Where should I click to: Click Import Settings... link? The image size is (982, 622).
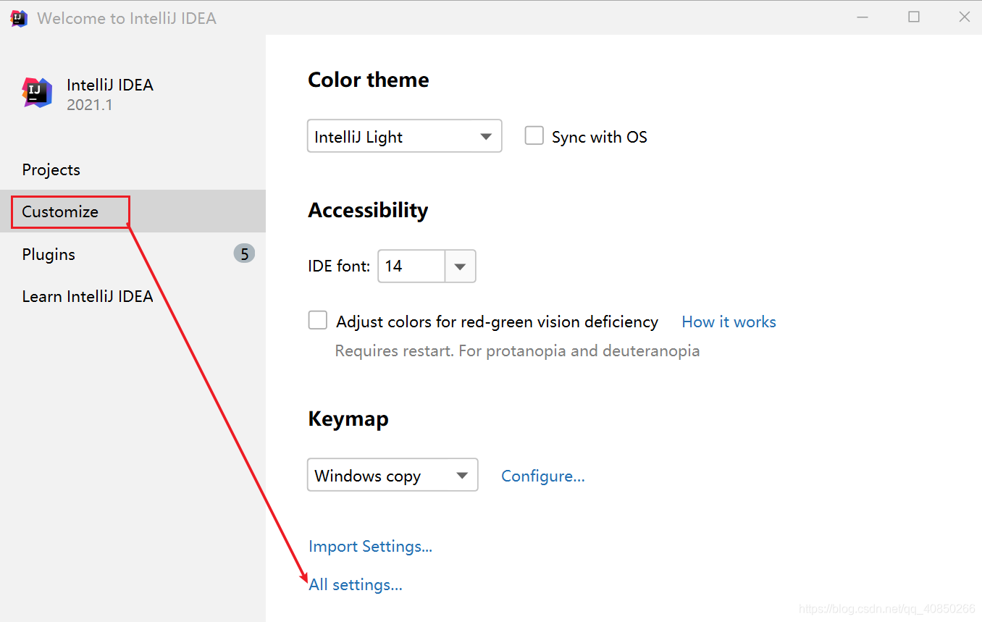click(370, 546)
